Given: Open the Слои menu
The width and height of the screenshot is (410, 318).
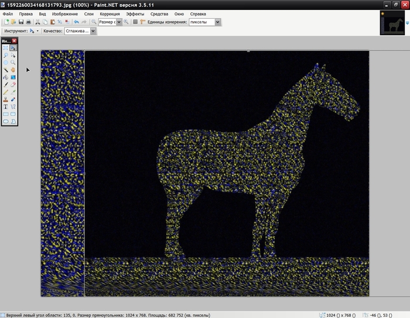Looking at the screenshot, I should 88,13.
